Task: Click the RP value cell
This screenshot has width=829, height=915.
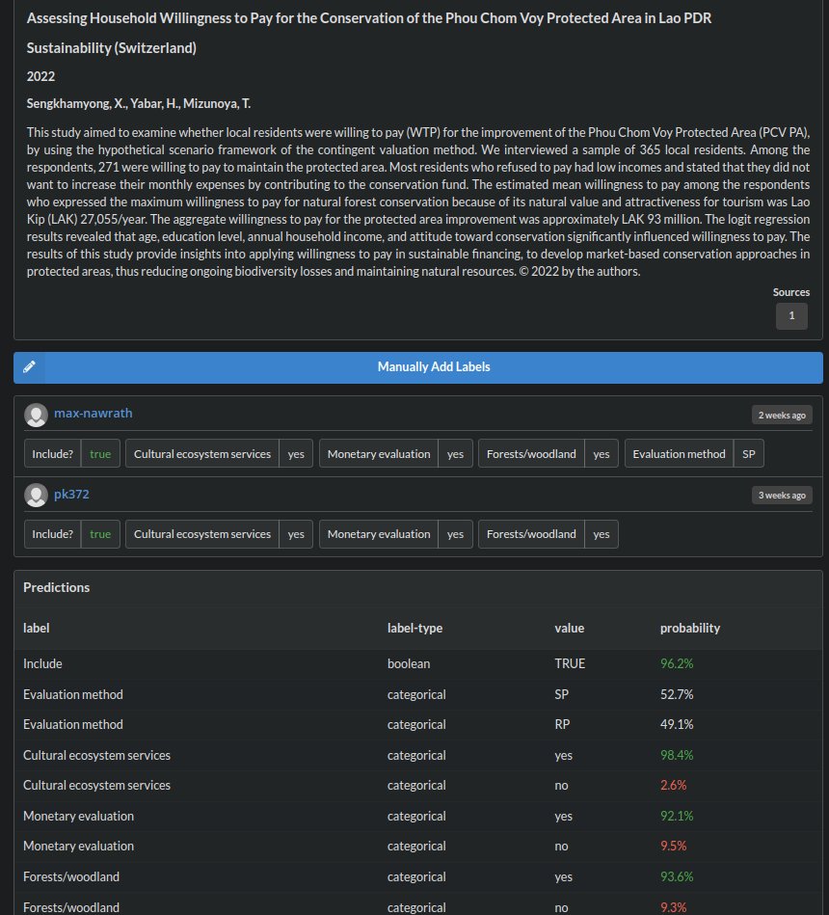Action: click(562, 724)
